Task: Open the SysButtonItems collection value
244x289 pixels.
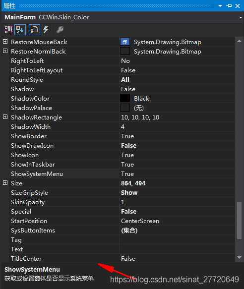Action: (129, 231)
